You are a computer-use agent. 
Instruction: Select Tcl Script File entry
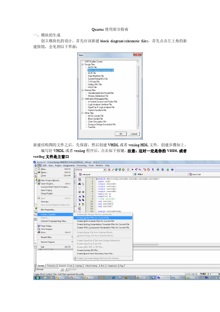(94, 82)
